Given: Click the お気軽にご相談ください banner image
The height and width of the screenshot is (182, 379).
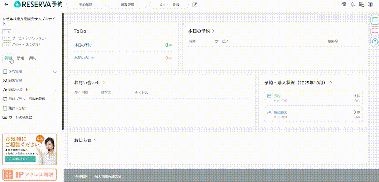Looking at the screenshot, I should coord(30,149).
